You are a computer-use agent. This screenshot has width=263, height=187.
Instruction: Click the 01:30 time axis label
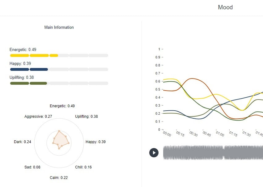click(247, 134)
